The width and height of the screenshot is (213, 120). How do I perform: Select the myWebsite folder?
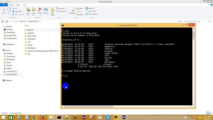coord(32,39)
